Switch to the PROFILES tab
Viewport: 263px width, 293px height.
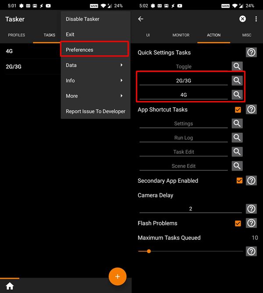point(16,35)
